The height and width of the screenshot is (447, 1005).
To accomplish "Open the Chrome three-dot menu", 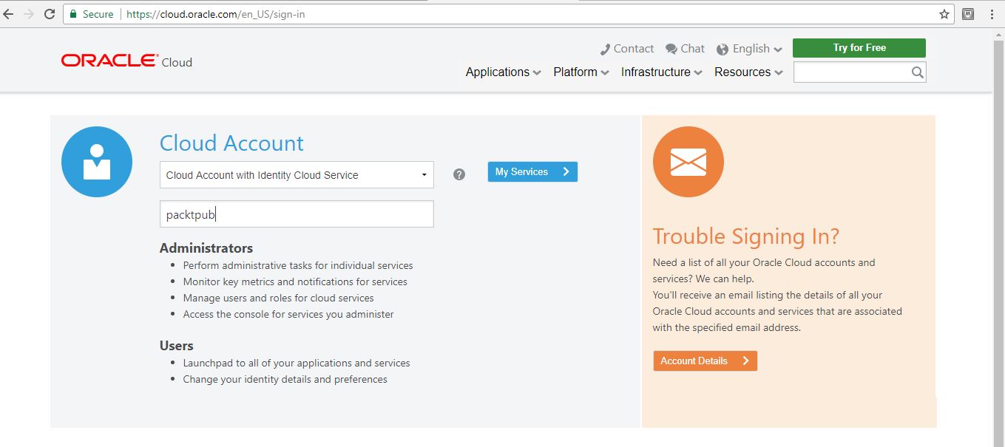I will pyautogui.click(x=992, y=14).
